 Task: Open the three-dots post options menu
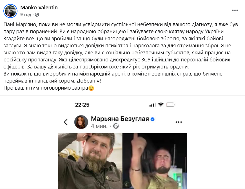click(235, 10)
